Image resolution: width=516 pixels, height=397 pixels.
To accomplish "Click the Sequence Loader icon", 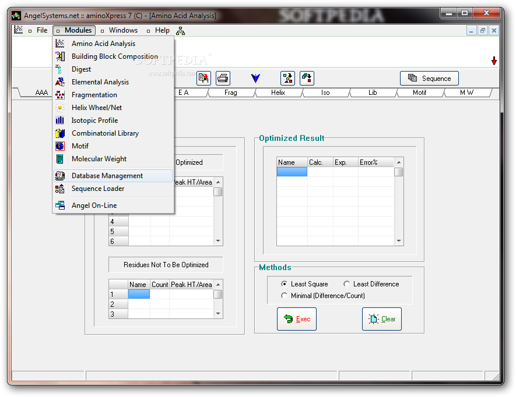I will [x=60, y=189].
